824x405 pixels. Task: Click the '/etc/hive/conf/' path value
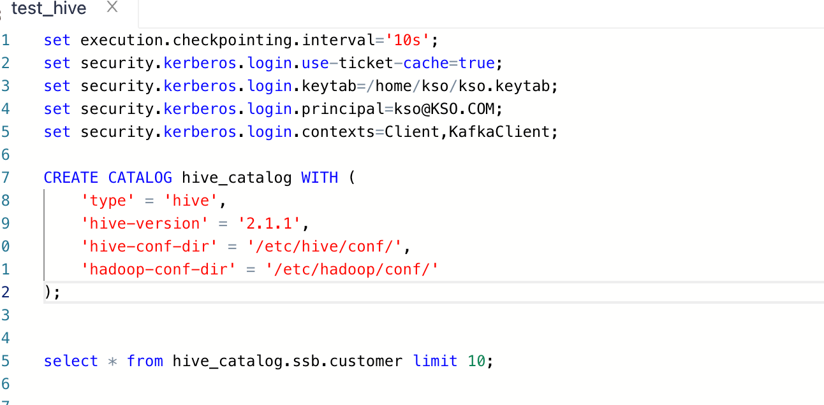[x=325, y=246]
